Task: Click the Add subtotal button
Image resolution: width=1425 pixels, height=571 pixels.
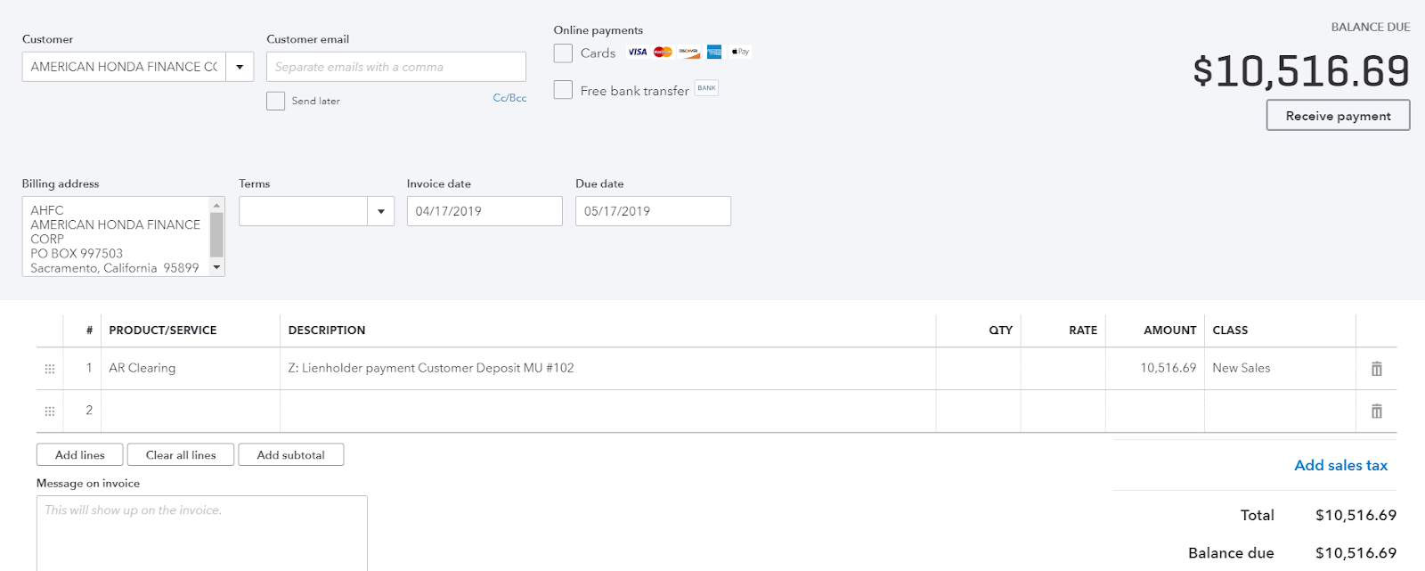Action: [291, 454]
